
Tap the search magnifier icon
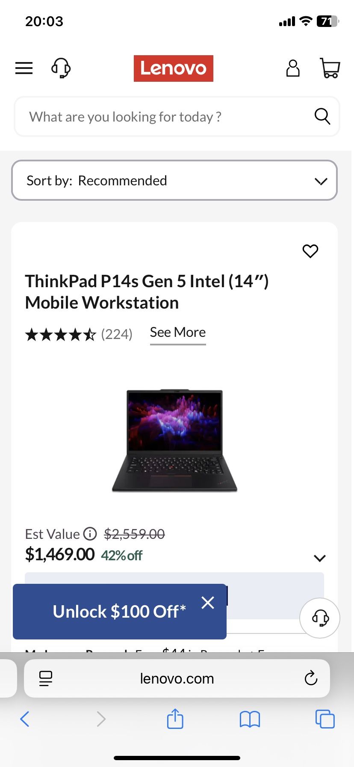(x=322, y=116)
